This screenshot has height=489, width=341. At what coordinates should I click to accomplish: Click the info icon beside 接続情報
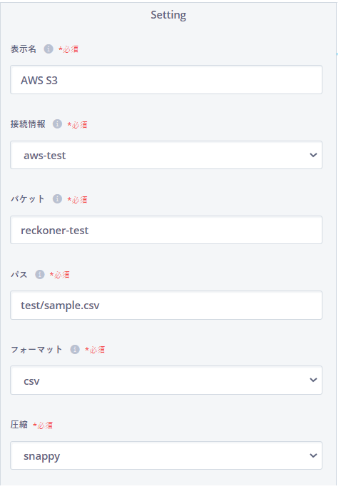[57, 123]
